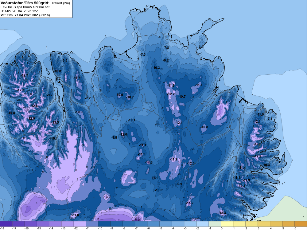Screen dimensions: 307x230
Task: Click the pale green legend swatch between -1 and 0
Action: pos(215,224)
